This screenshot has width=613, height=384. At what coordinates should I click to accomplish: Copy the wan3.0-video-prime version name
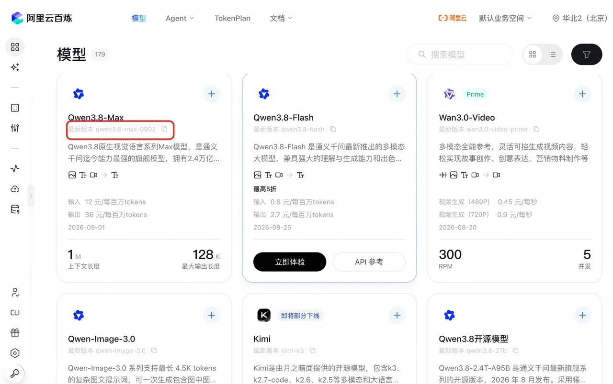coord(536,129)
